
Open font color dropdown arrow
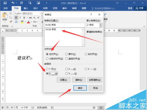pos(31,22)
